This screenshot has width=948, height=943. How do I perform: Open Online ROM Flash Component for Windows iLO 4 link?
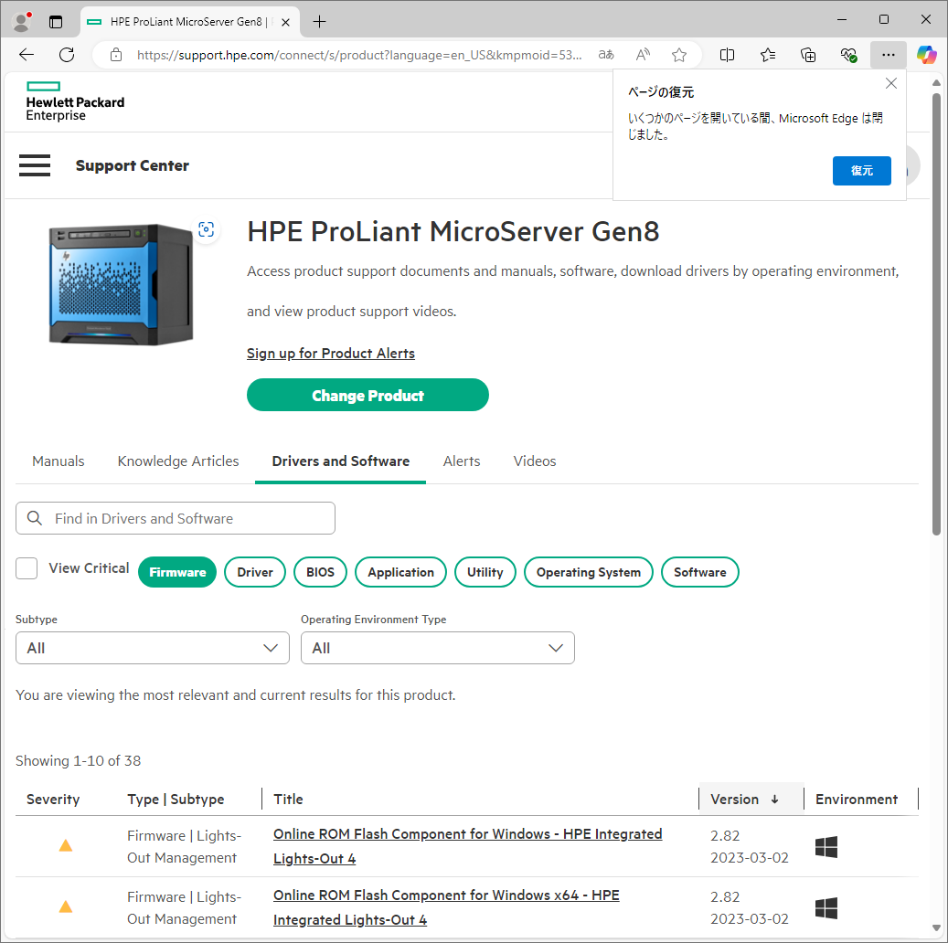pos(467,846)
